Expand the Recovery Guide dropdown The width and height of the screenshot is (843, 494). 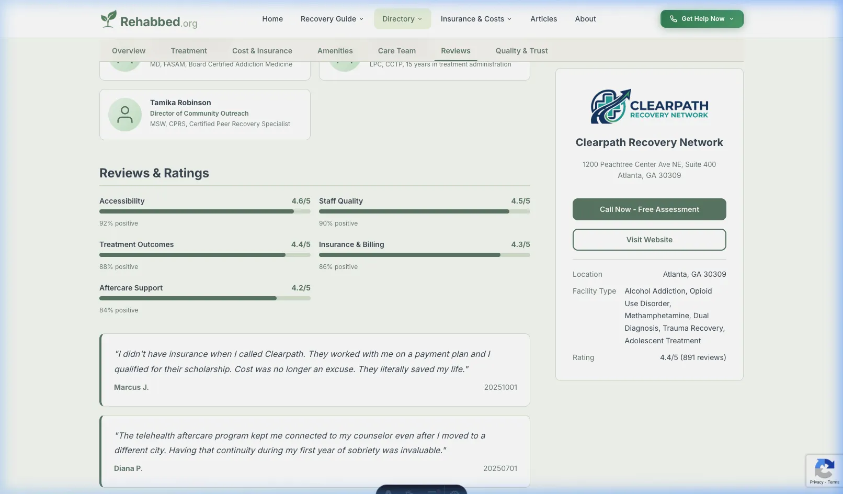coord(332,19)
